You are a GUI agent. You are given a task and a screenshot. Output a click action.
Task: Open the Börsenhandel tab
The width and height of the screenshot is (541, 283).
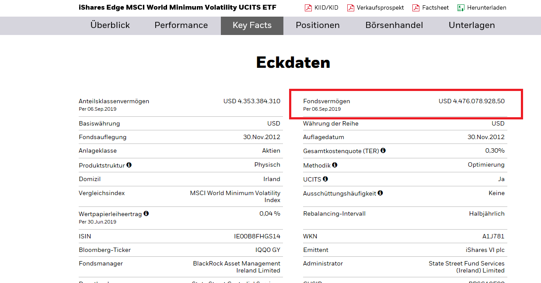click(x=394, y=25)
